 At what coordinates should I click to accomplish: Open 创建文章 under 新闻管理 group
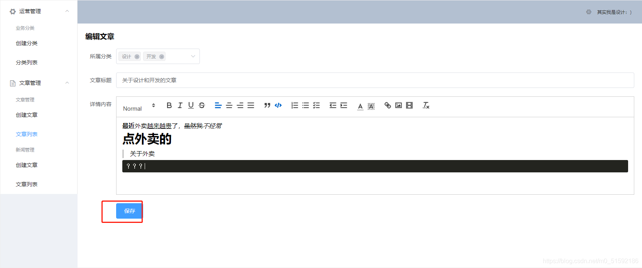point(27,165)
